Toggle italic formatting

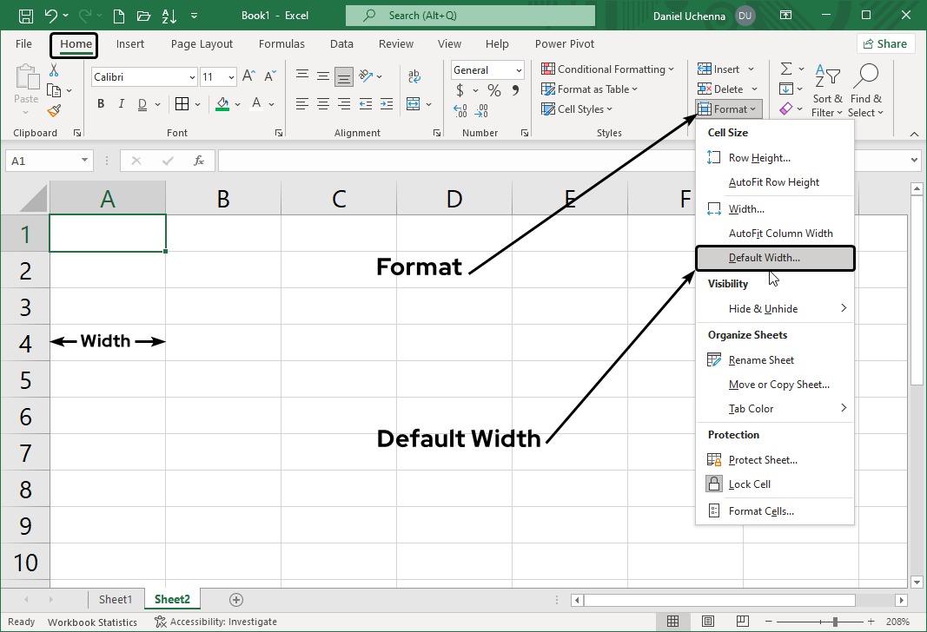coord(121,103)
